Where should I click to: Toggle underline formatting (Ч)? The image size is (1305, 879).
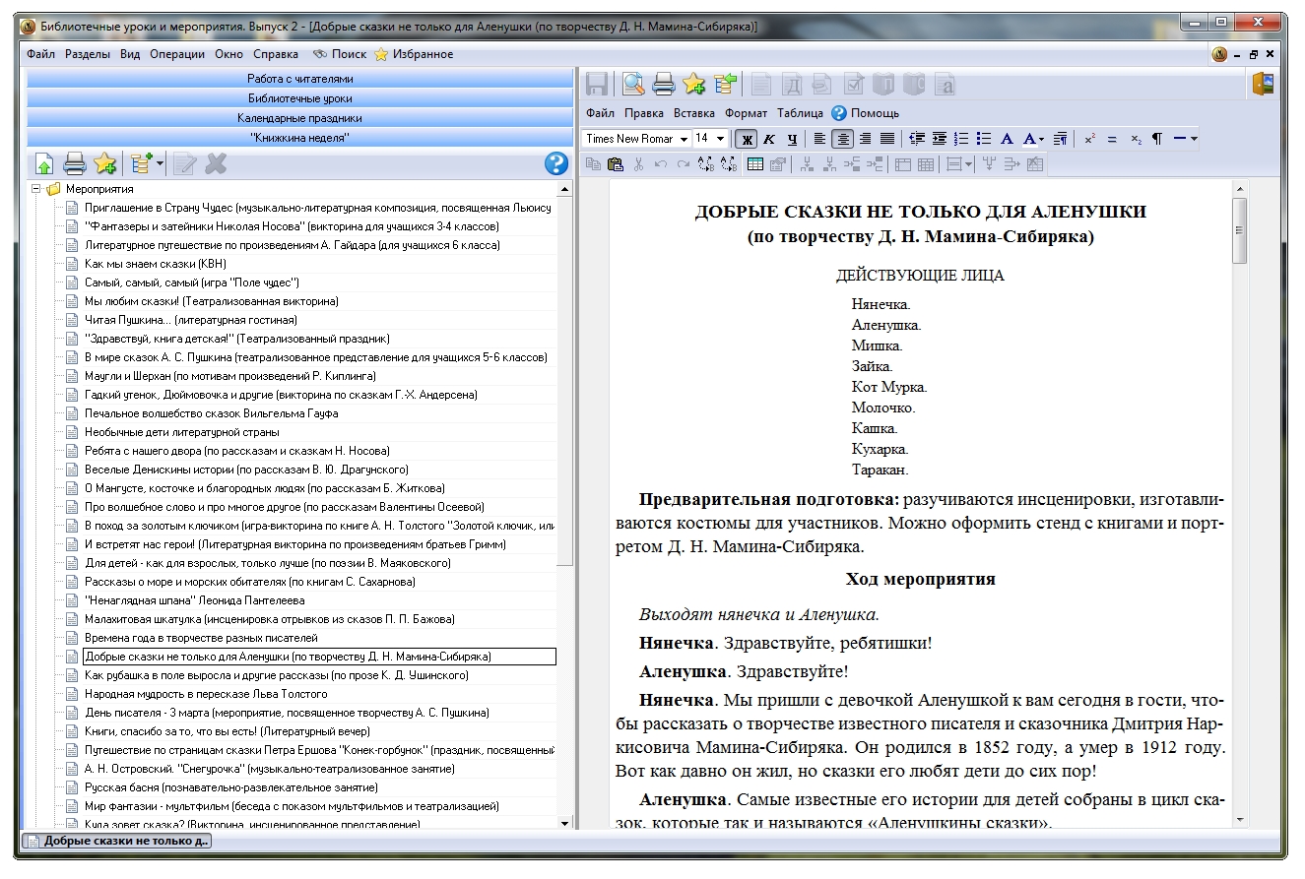click(792, 139)
